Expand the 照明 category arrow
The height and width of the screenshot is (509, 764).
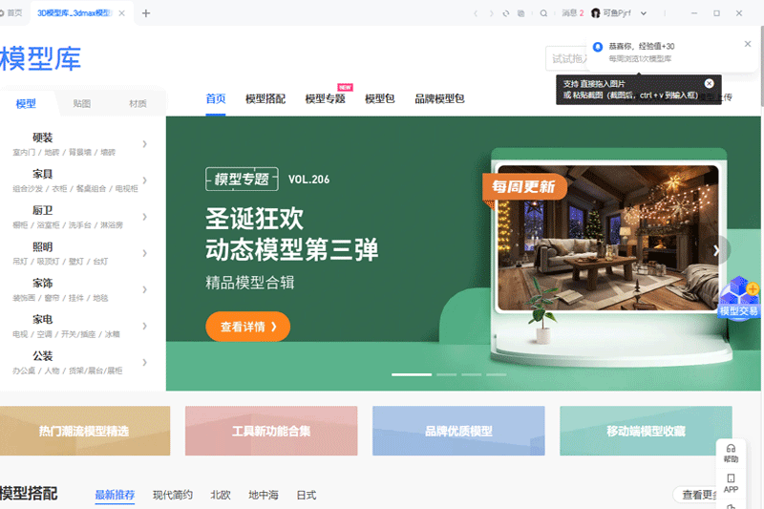tap(145, 253)
